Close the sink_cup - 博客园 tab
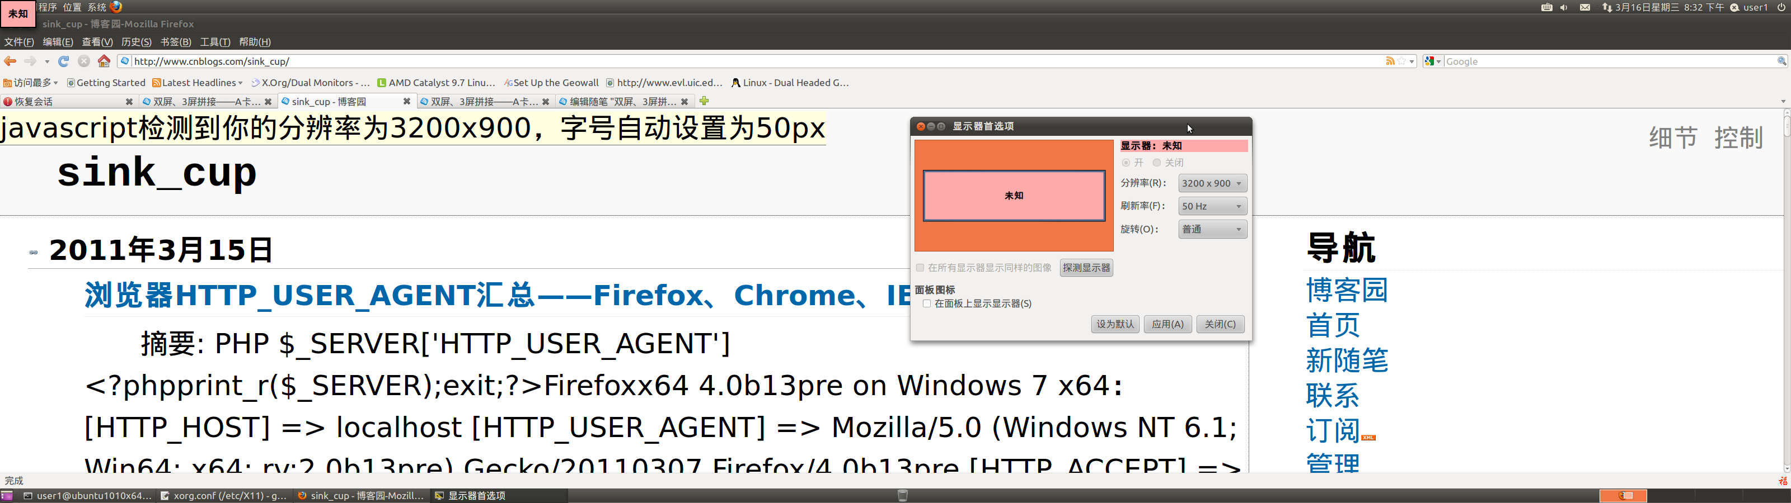 pyautogui.click(x=407, y=101)
